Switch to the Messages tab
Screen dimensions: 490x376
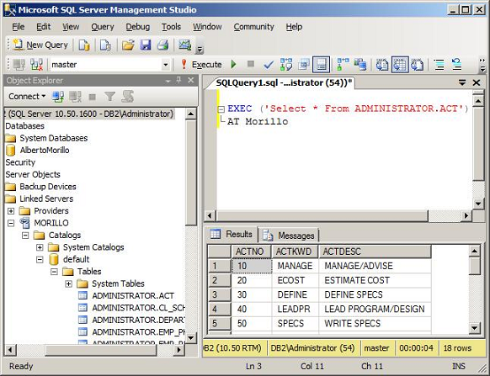[289, 236]
